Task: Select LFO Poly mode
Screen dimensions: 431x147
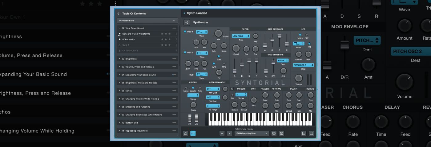Action: (306, 35)
